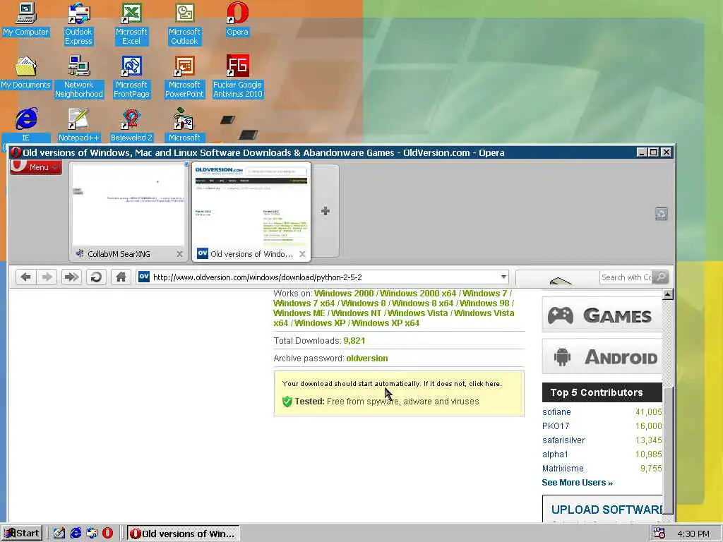Click UPLOAD SOFTWARE banner

pos(602,509)
